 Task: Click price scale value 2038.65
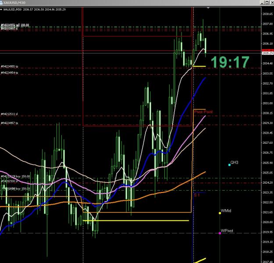pos(267,14)
